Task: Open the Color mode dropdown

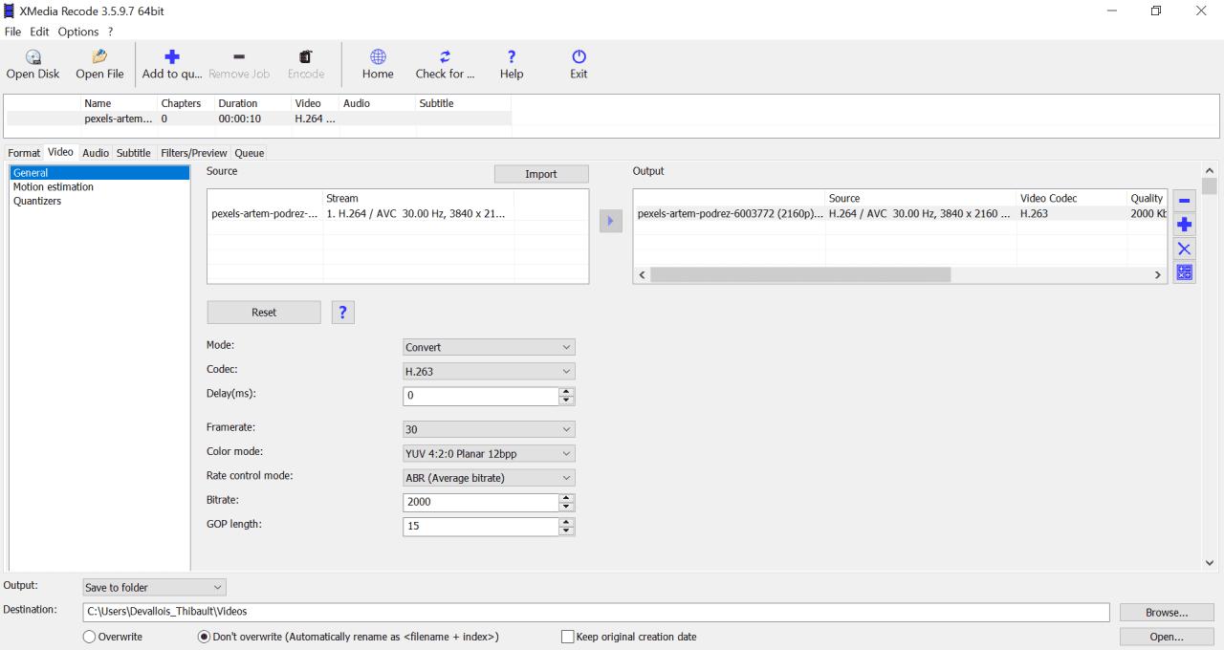Action: 489,454
